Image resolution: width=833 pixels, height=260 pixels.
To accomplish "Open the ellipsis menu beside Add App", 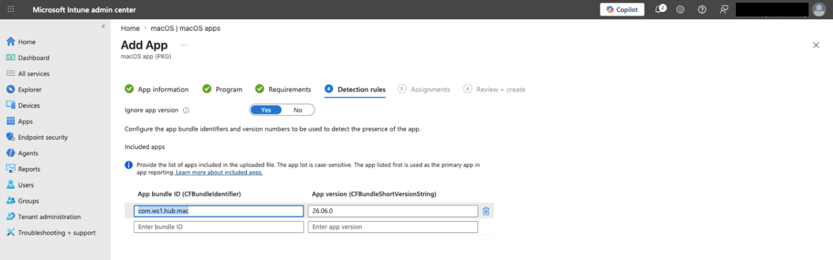I will pos(183,46).
